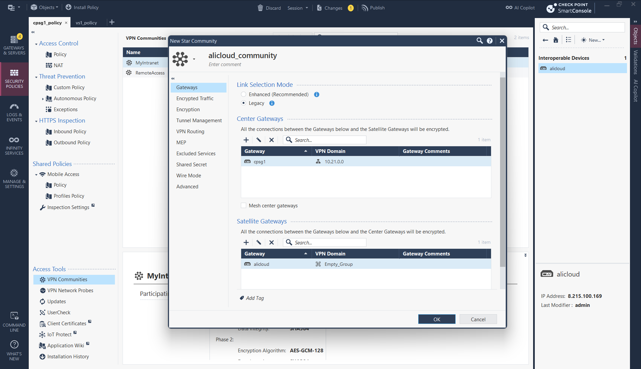
Task: Click the Publish button
Action: (x=373, y=8)
